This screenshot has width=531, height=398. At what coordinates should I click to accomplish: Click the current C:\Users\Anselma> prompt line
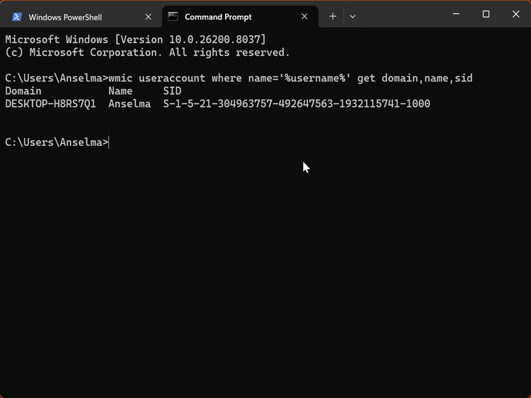point(56,142)
